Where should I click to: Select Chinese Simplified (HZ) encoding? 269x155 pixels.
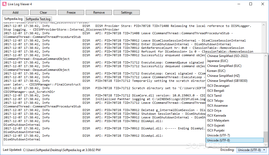pos(223,76)
